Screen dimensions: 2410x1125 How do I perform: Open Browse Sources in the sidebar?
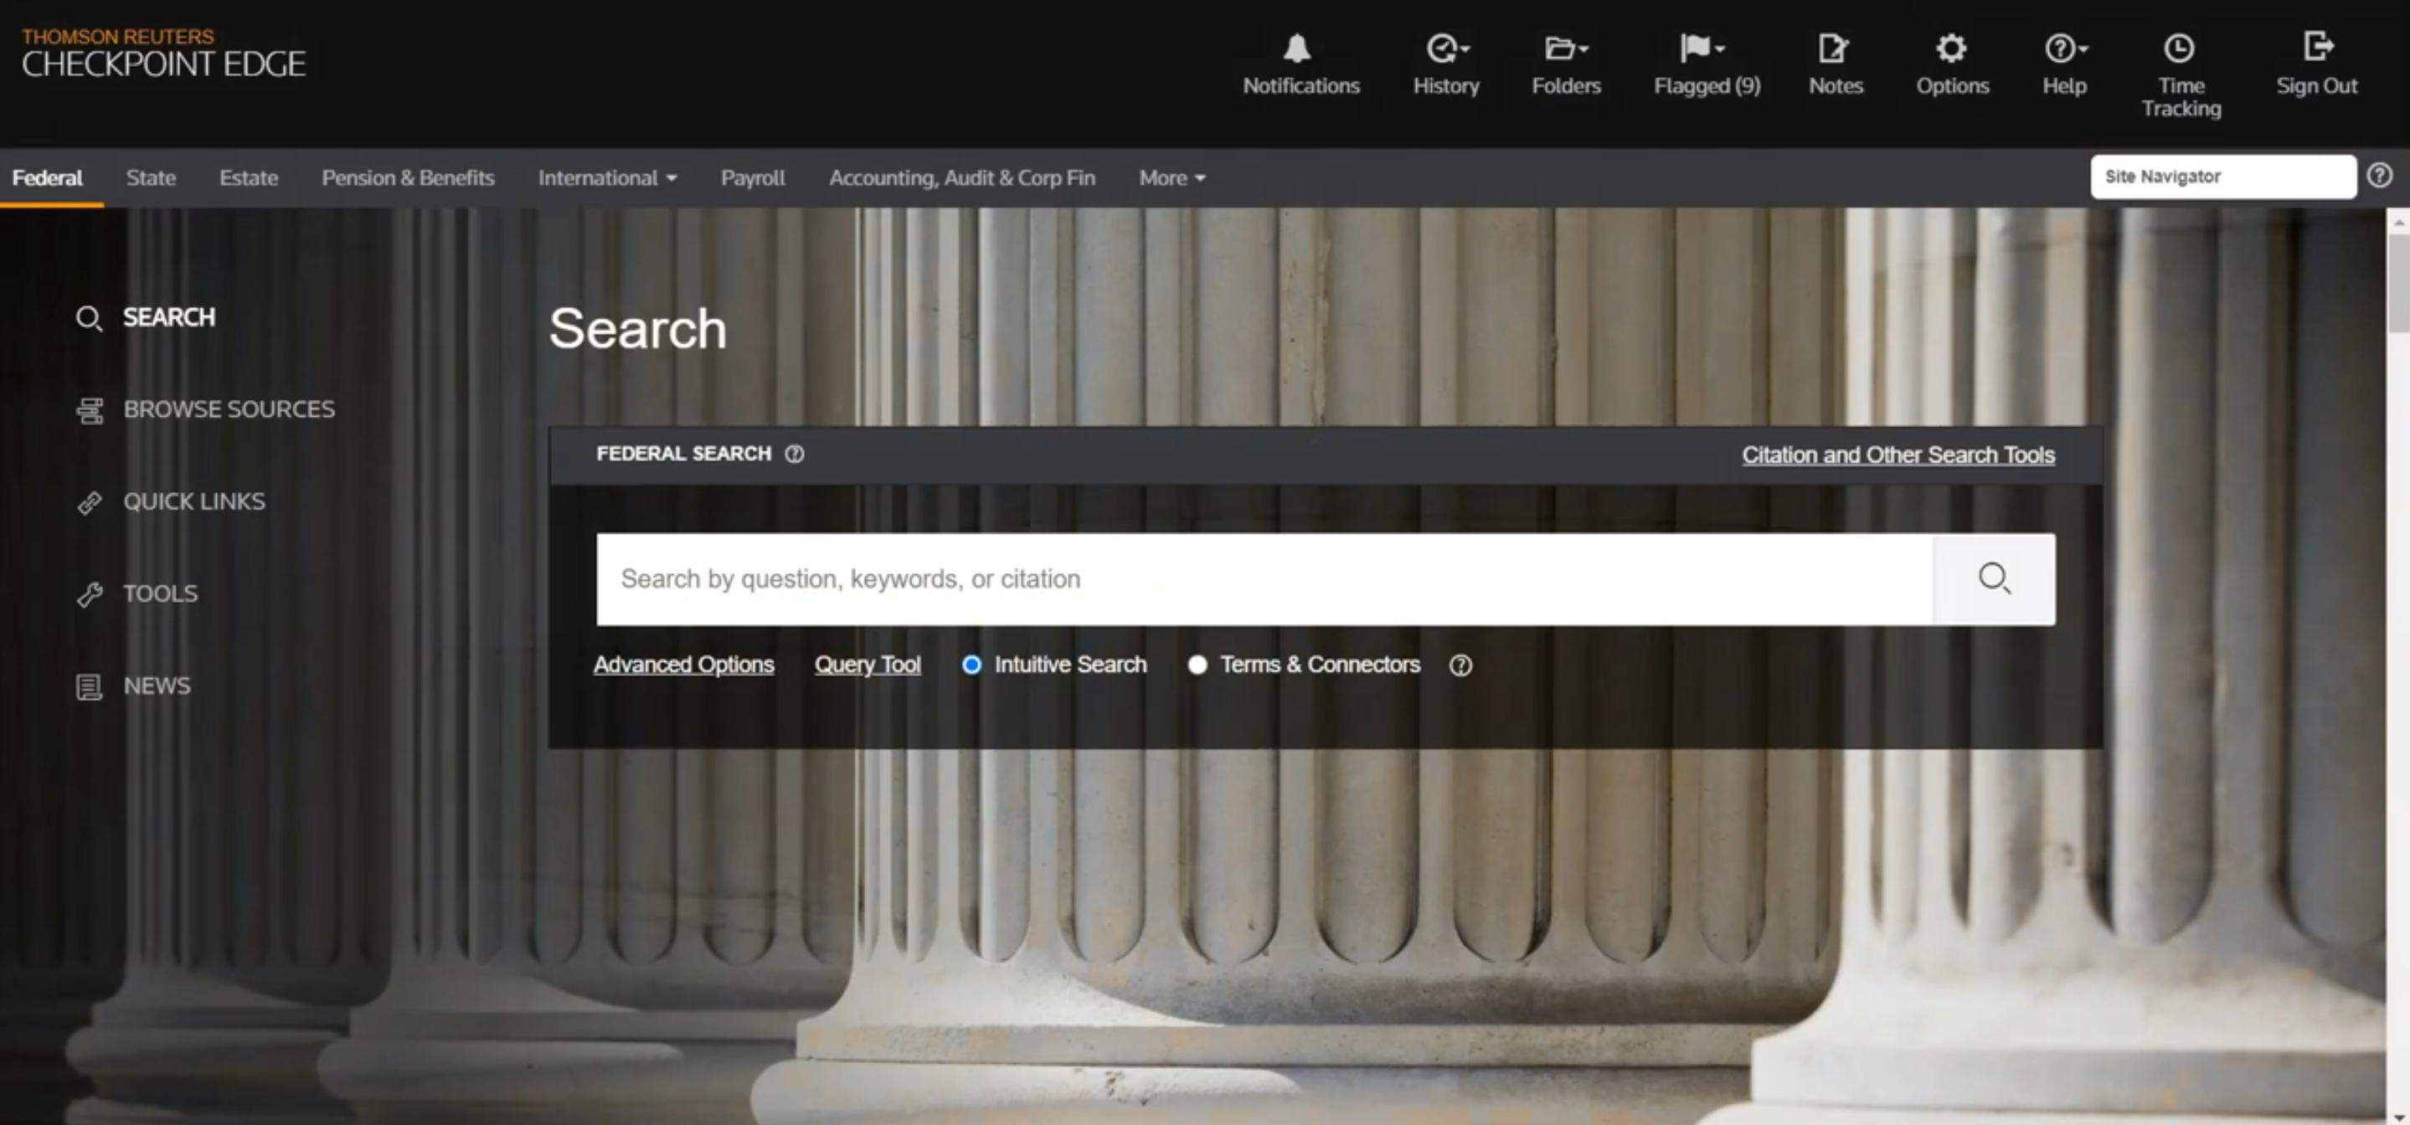(229, 409)
